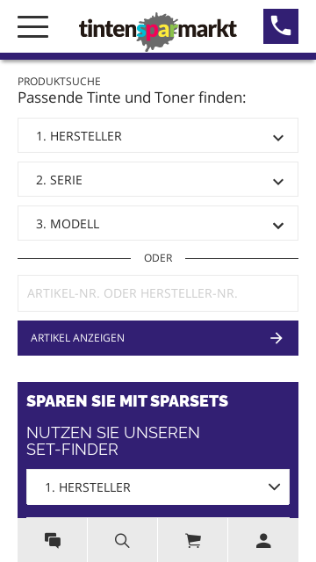Expand the 3. Modell dropdown

158,223
